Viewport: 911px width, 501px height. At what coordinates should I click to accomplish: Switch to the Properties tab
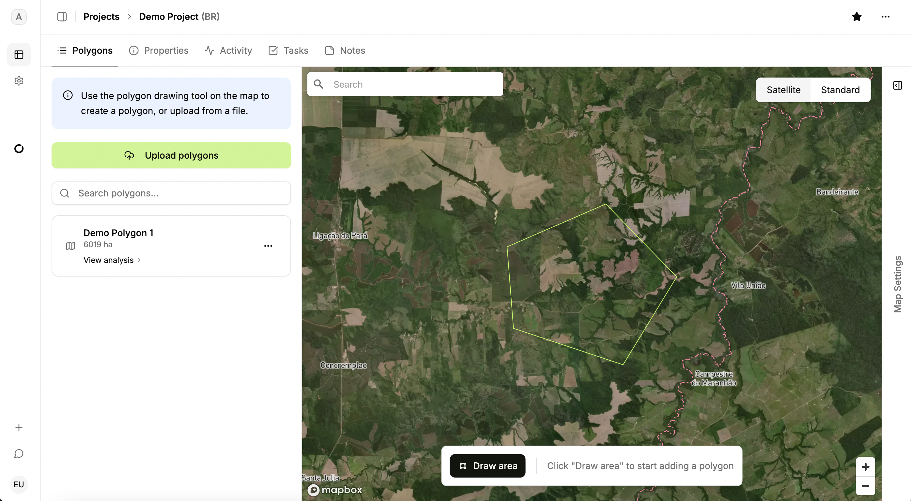[x=159, y=50]
